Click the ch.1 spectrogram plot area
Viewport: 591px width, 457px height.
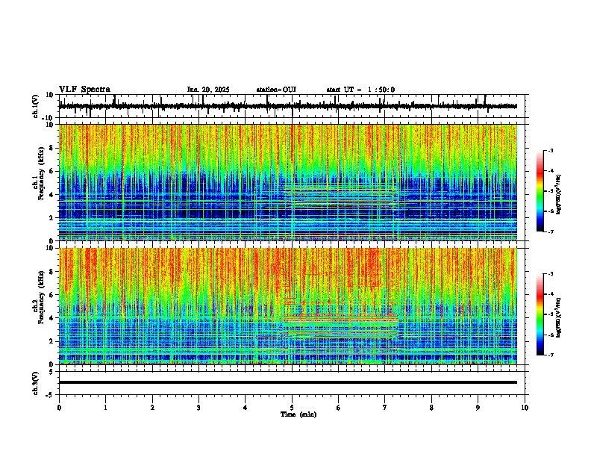(x=288, y=182)
